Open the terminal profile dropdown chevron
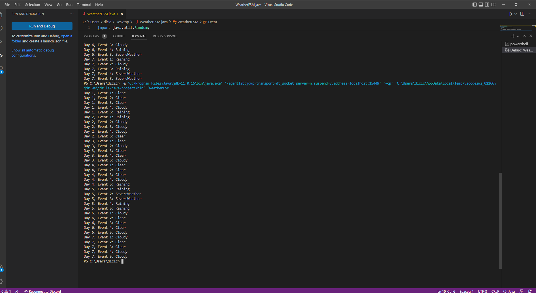The width and height of the screenshot is (536, 293). pos(518,36)
